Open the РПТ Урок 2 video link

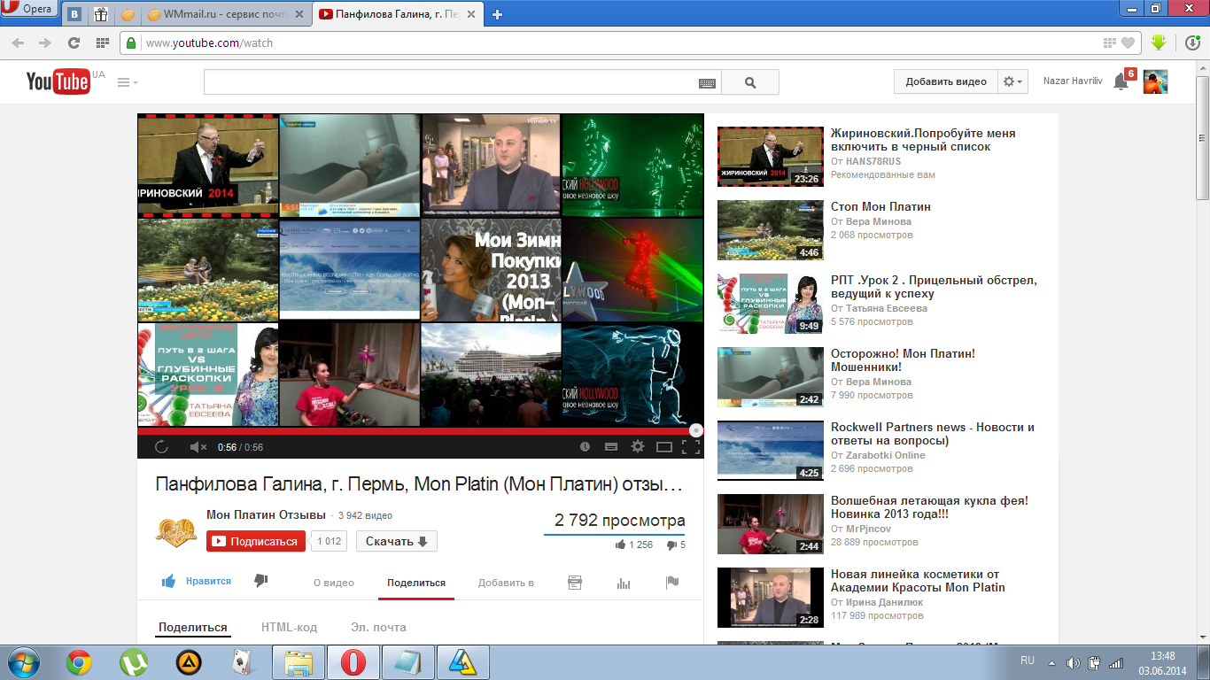934,287
